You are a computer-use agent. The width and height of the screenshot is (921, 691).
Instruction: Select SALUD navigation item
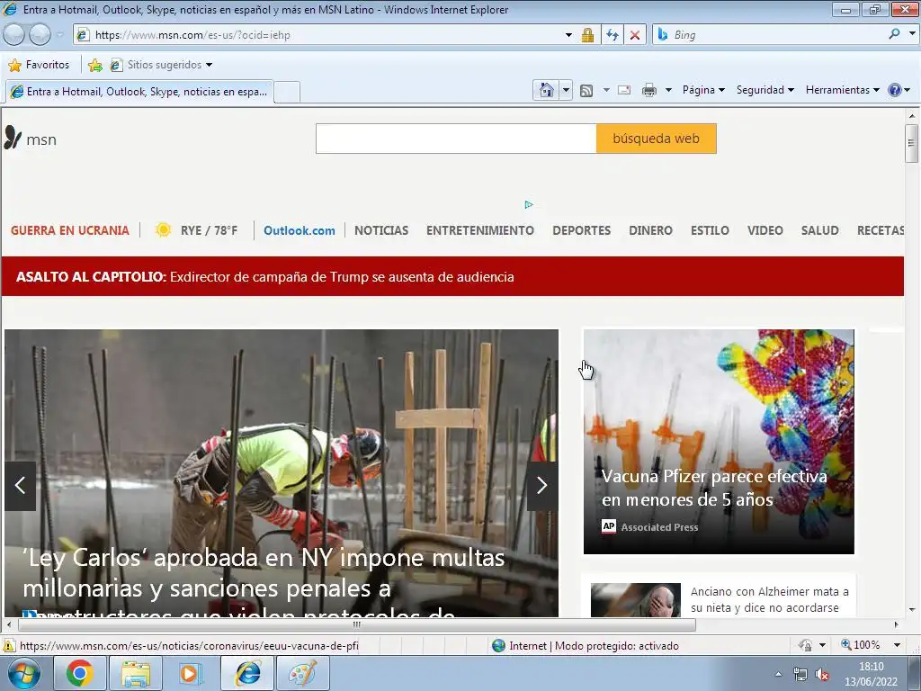click(820, 230)
